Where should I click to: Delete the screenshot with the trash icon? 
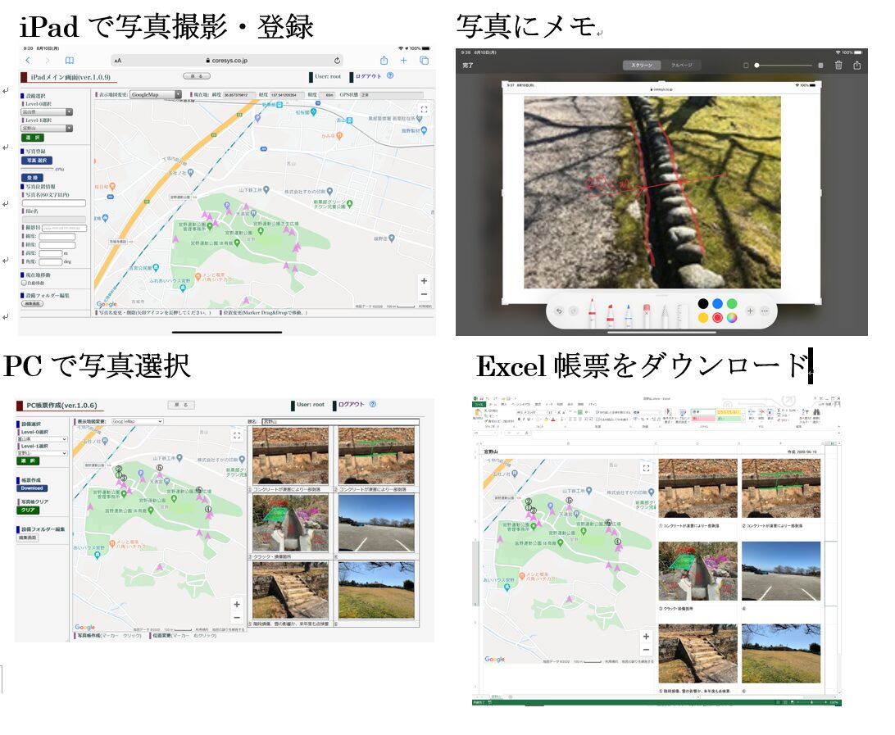tap(838, 65)
